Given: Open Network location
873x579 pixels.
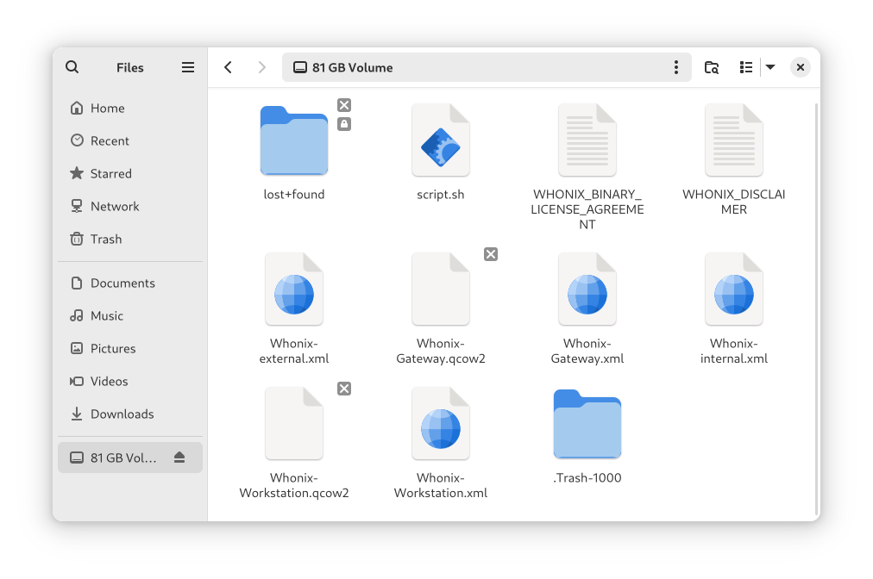Looking at the screenshot, I should pos(130,206).
